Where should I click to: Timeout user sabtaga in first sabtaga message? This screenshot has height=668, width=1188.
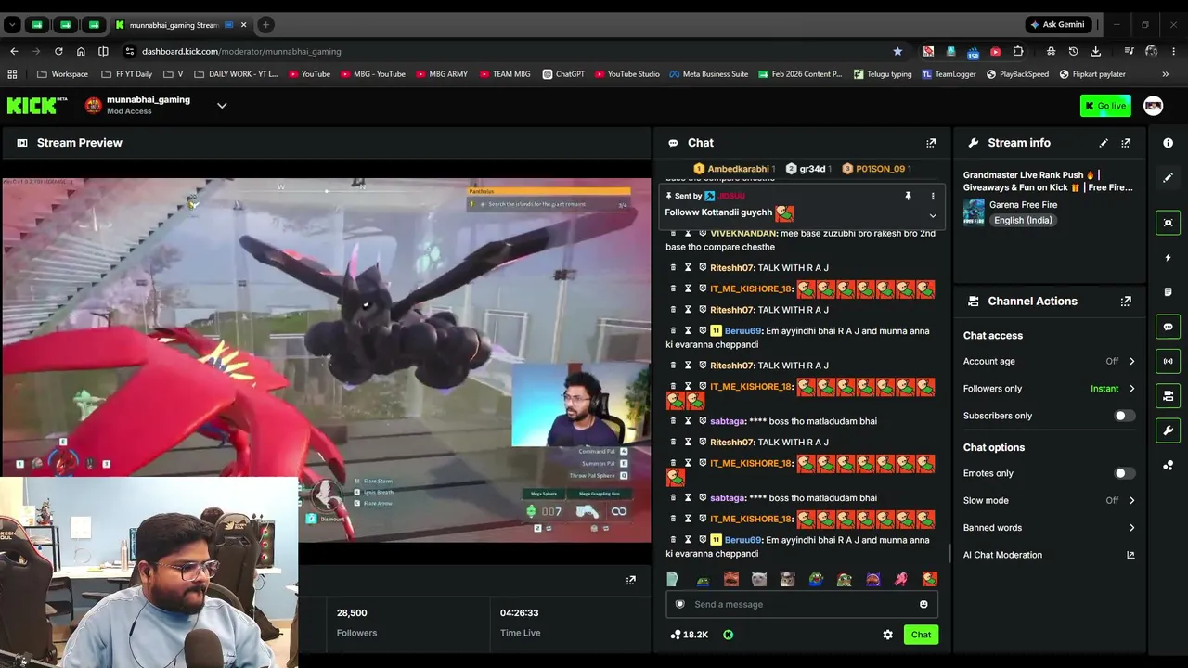pyautogui.click(x=688, y=421)
